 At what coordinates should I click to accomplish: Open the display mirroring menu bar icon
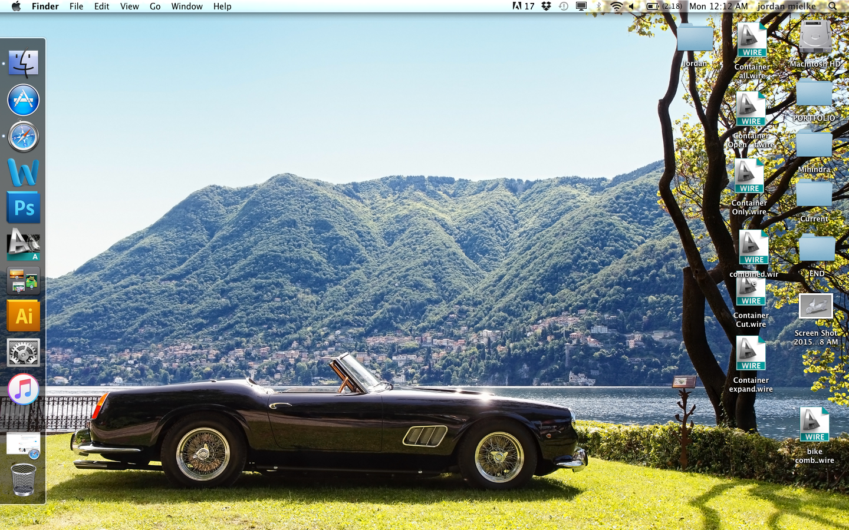click(x=581, y=6)
